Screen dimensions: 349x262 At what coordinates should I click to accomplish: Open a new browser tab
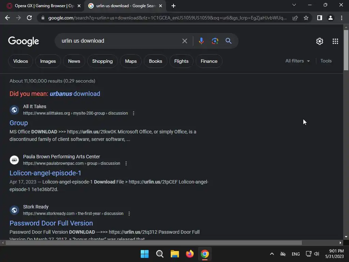173,6
